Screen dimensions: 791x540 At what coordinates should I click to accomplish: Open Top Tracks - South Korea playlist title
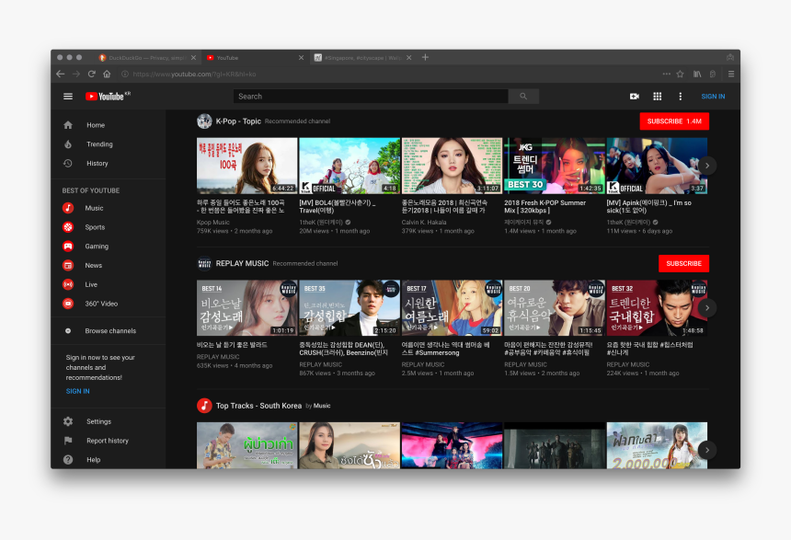258,406
